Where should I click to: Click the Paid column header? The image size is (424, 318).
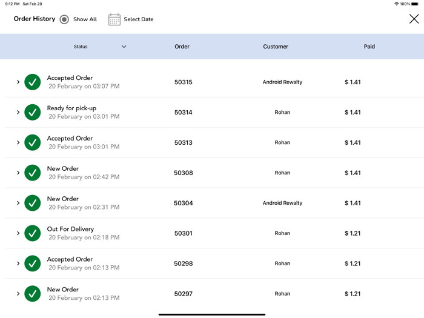(x=369, y=47)
